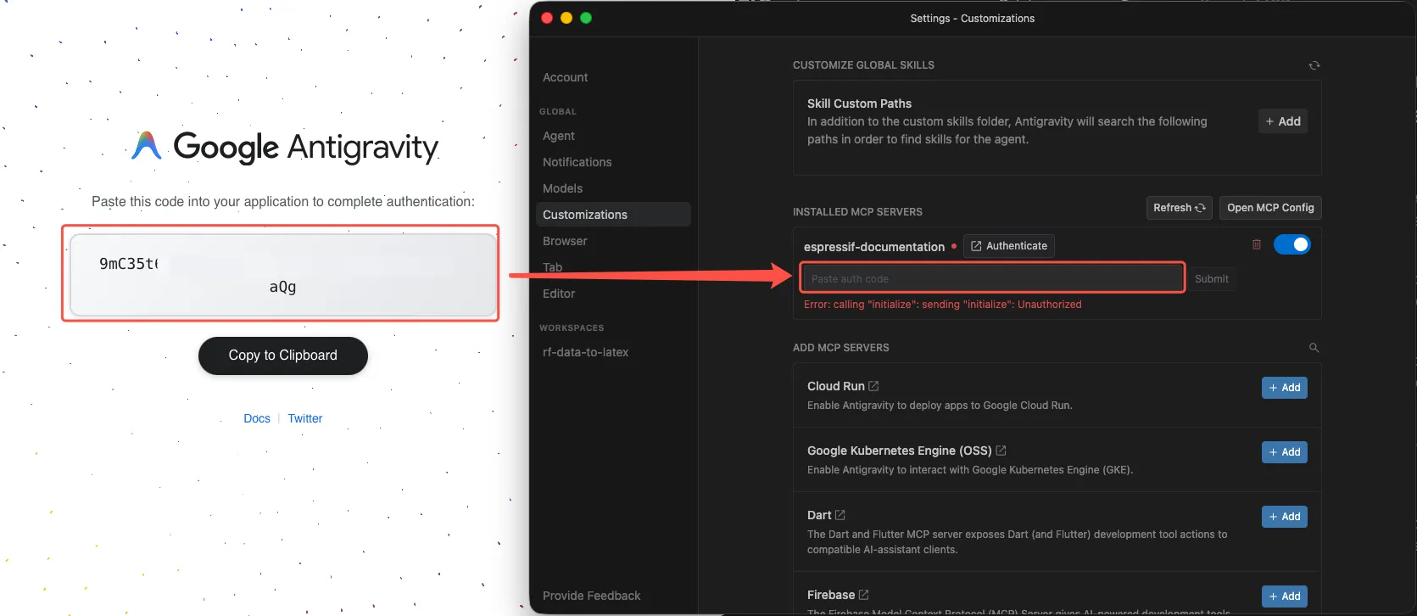This screenshot has width=1417, height=616.
Task: Open the Notifications settings section
Action: tap(577, 162)
